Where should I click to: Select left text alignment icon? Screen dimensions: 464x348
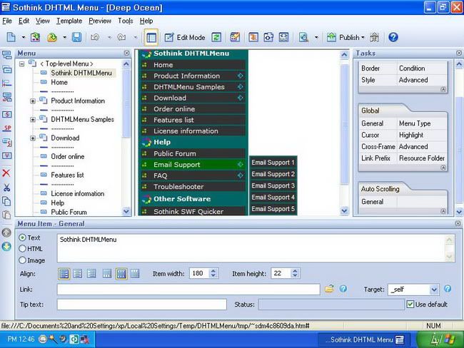pos(64,274)
